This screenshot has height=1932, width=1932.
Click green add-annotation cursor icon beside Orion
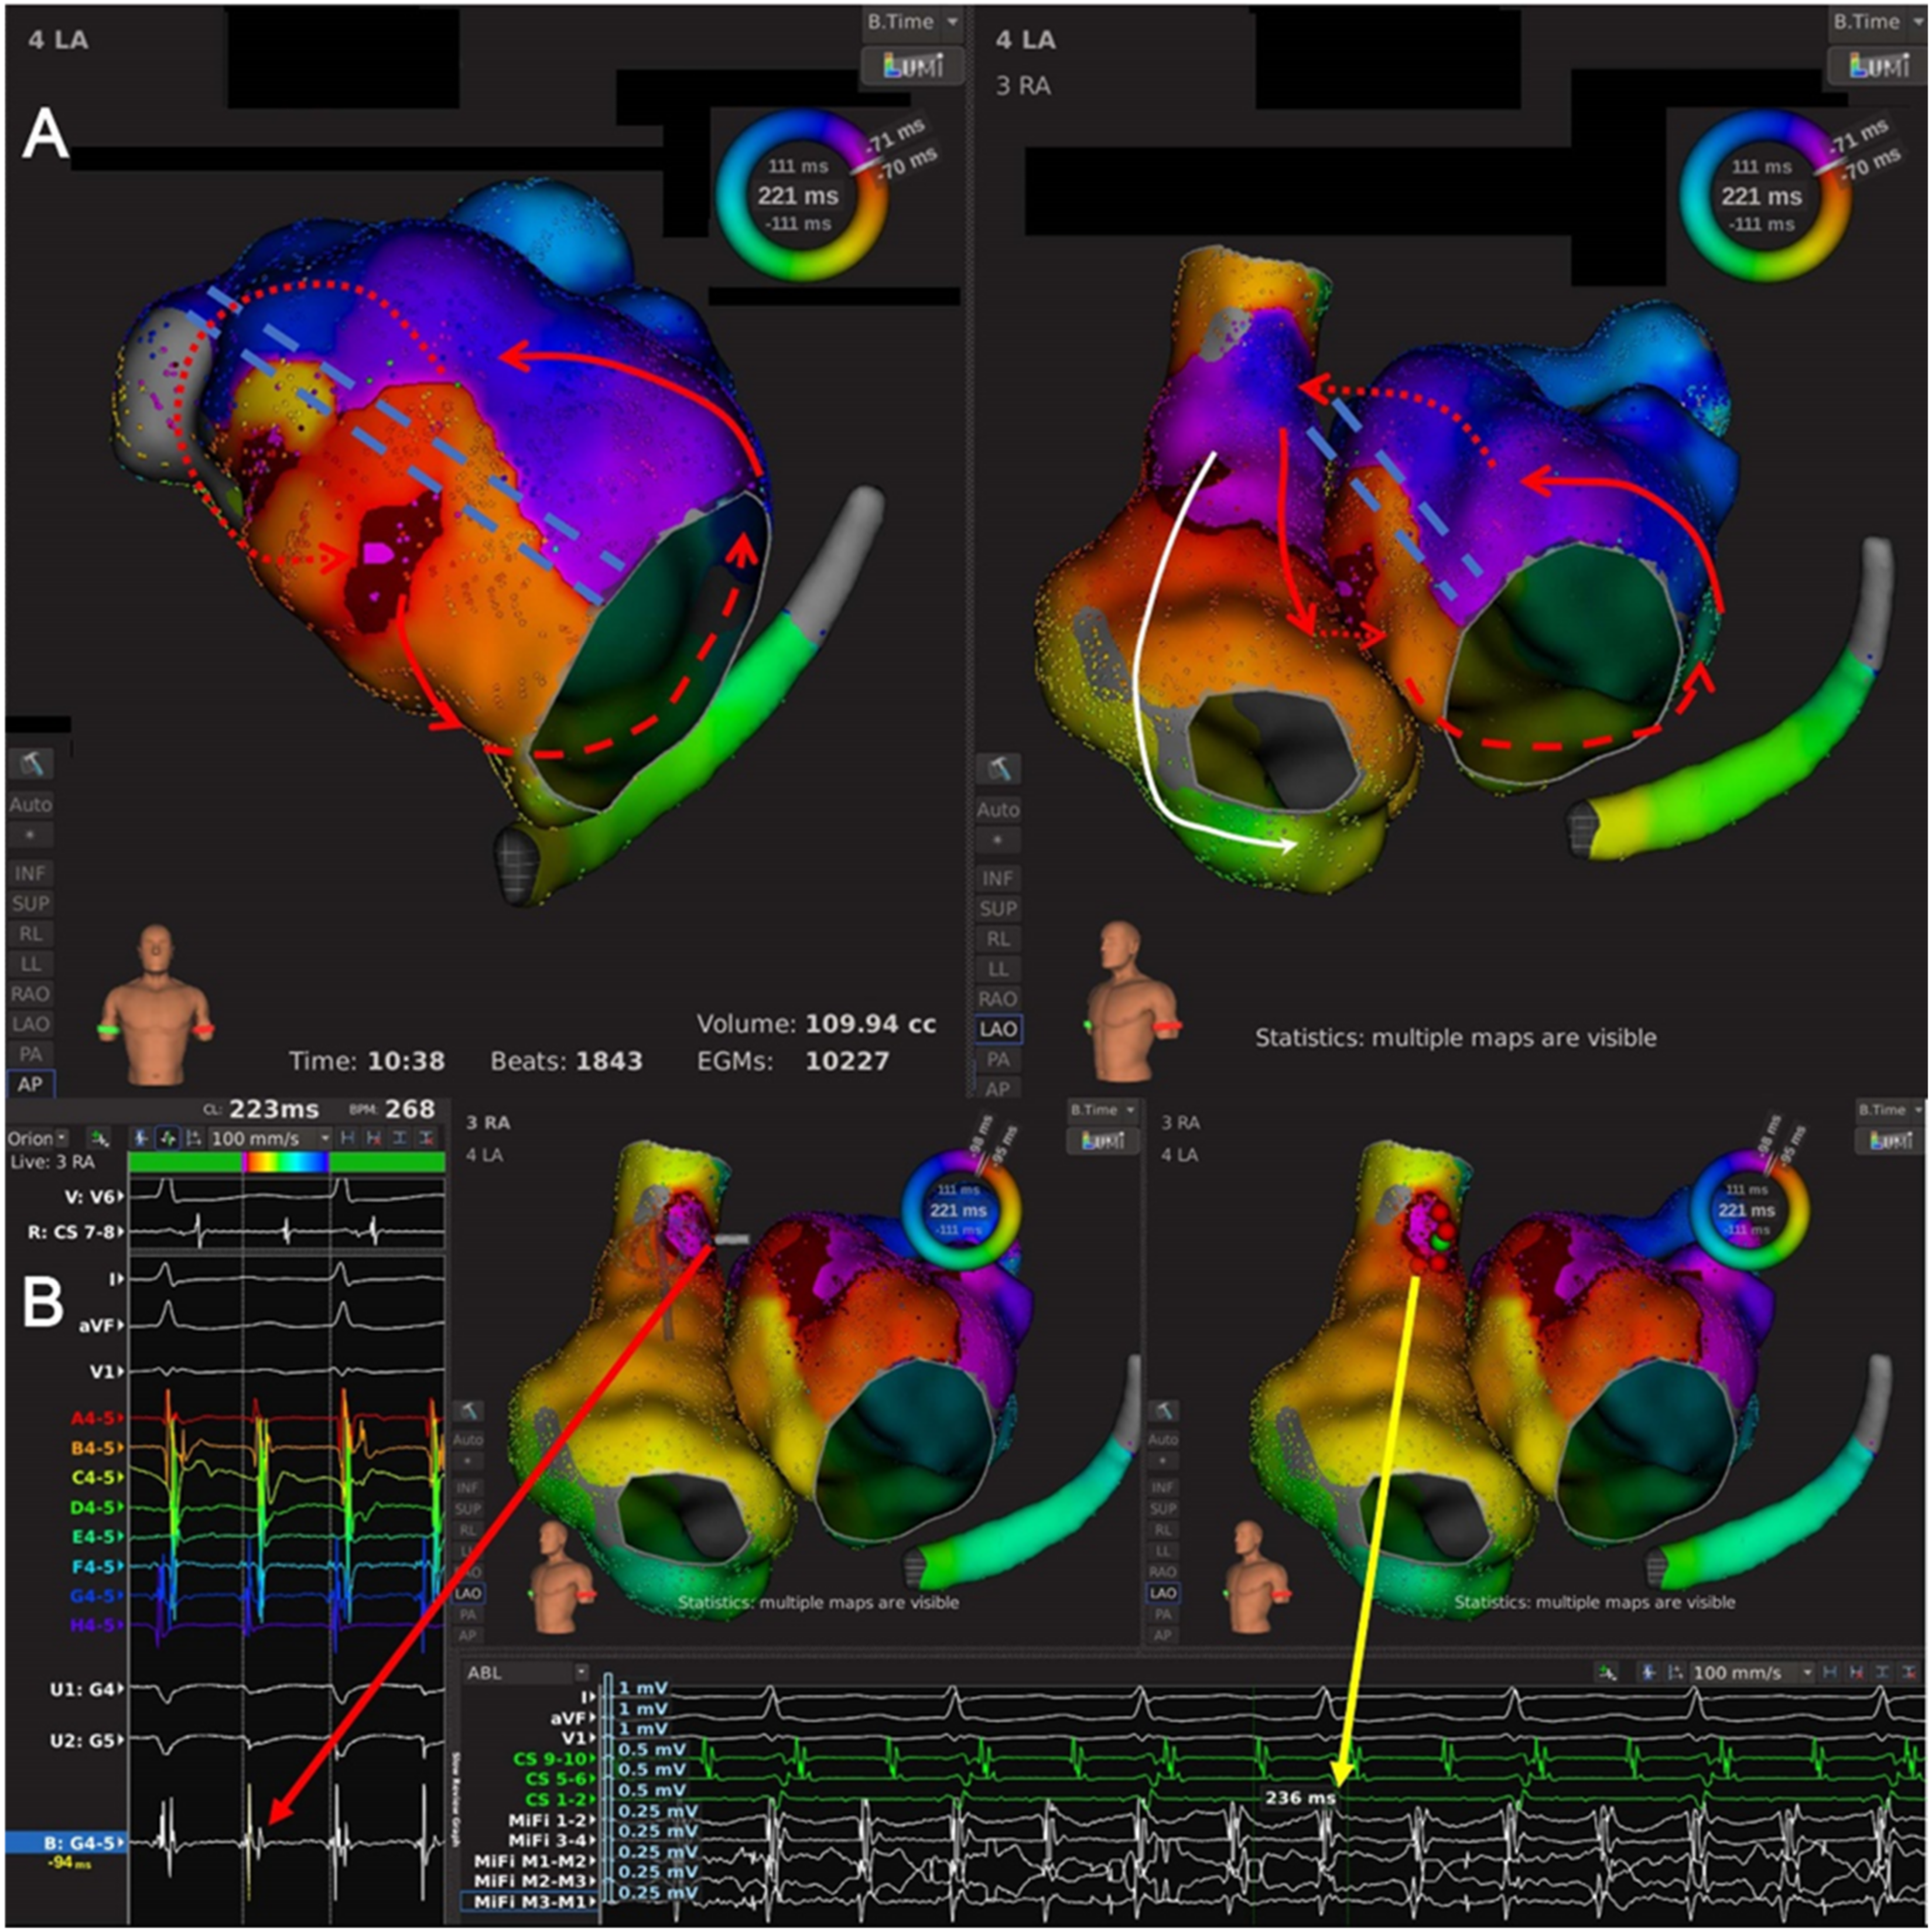(x=99, y=1138)
